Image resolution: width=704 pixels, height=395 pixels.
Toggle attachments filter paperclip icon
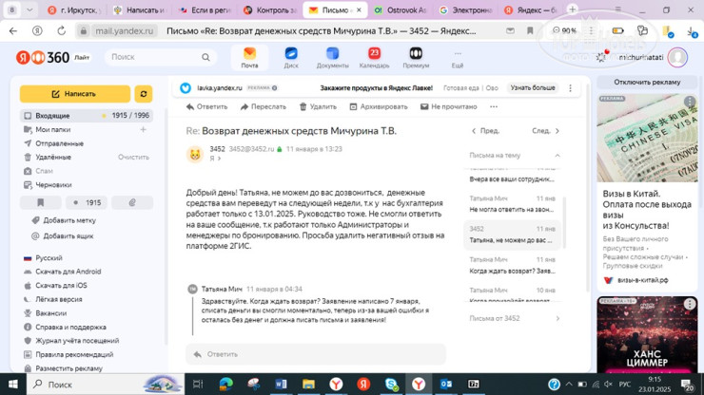coord(132,202)
